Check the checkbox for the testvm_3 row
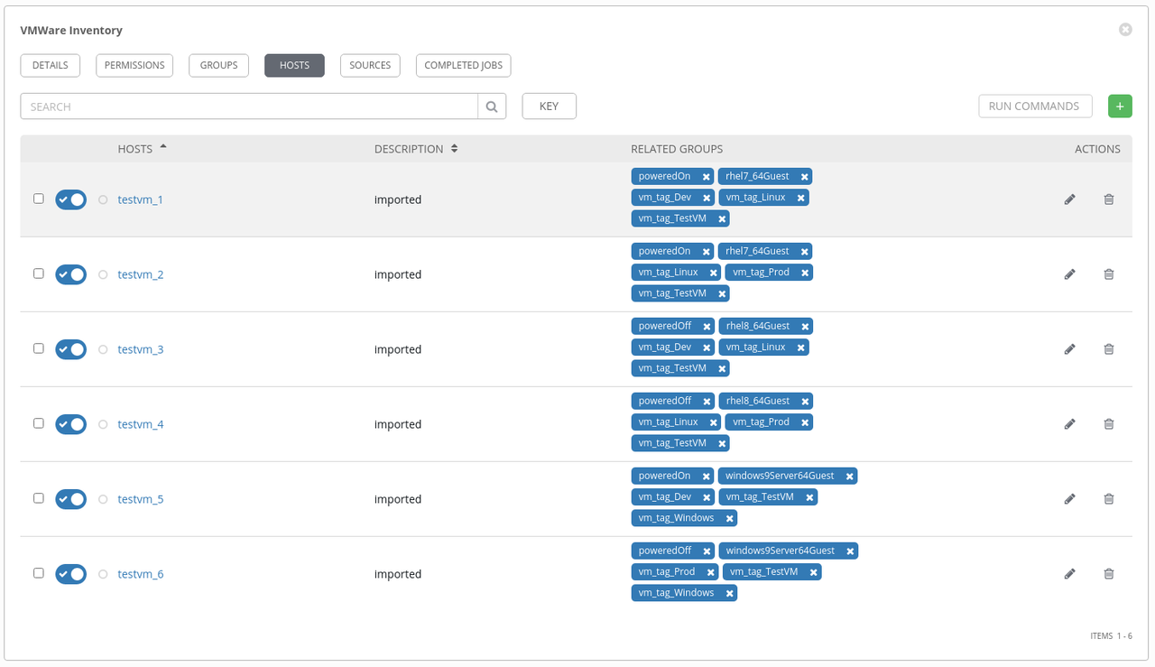This screenshot has height=667, width=1155. click(38, 349)
